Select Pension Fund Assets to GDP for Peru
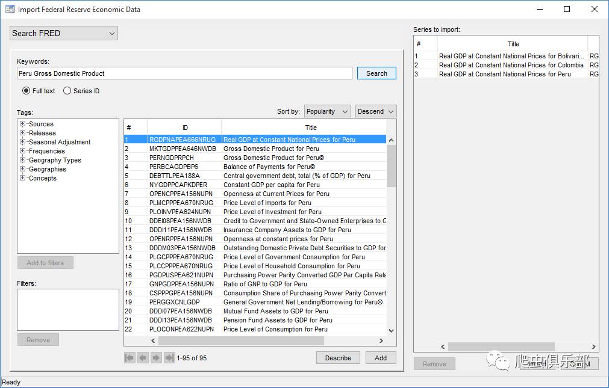 [255, 320]
